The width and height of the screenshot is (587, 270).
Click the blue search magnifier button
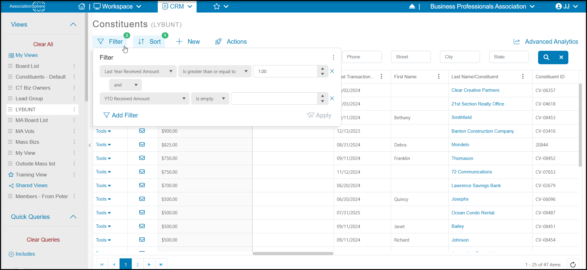[x=546, y=57]
